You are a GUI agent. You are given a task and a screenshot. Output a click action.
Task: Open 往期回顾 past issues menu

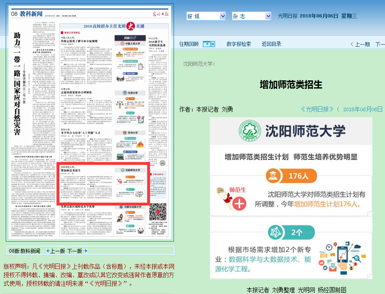(189, 44)
